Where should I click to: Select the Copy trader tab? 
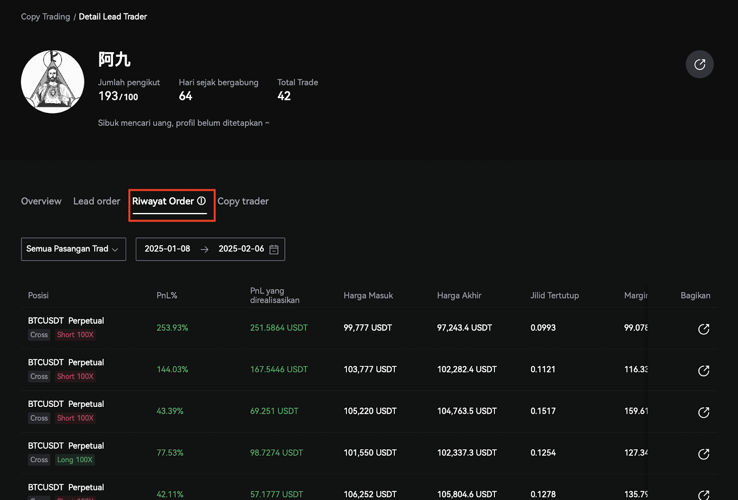[243, 201]
